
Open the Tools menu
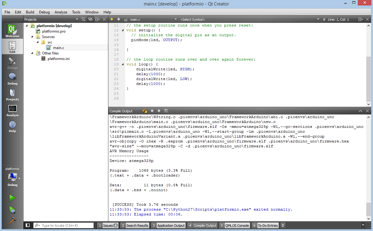tap(76, 12)
